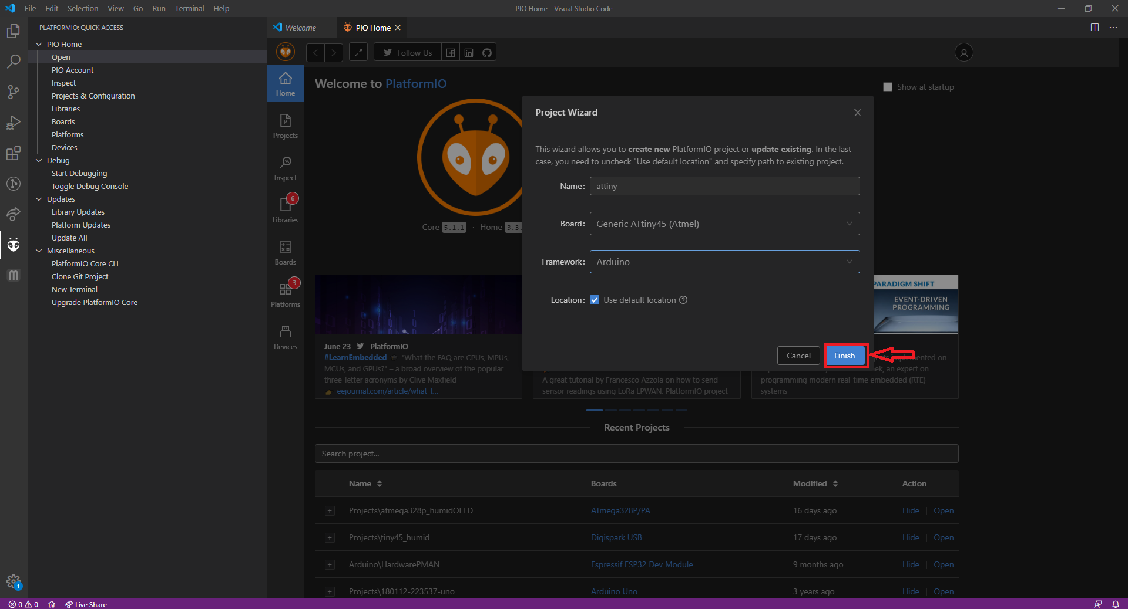Viewport: 1128px width, 609px height.
Task: Click Live Share in status bar
Action: pos(86,604)
